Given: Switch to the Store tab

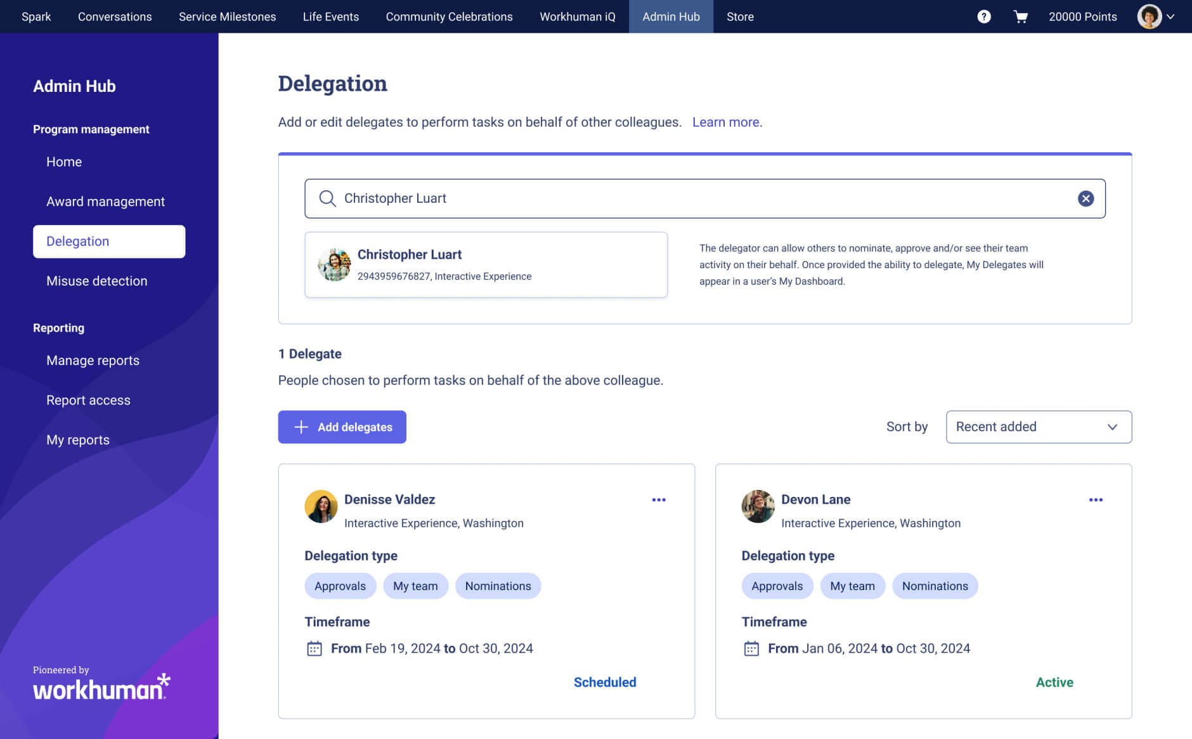Looking at the screenshot, I should [739, 16].
